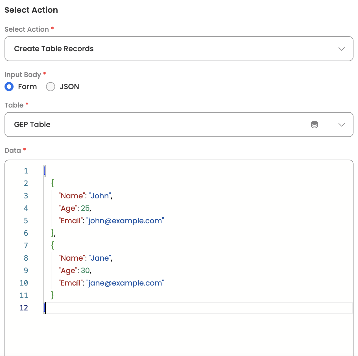358x356 pixels.
Task: Click line number 12 in gutter
Action: pos(24,308)
